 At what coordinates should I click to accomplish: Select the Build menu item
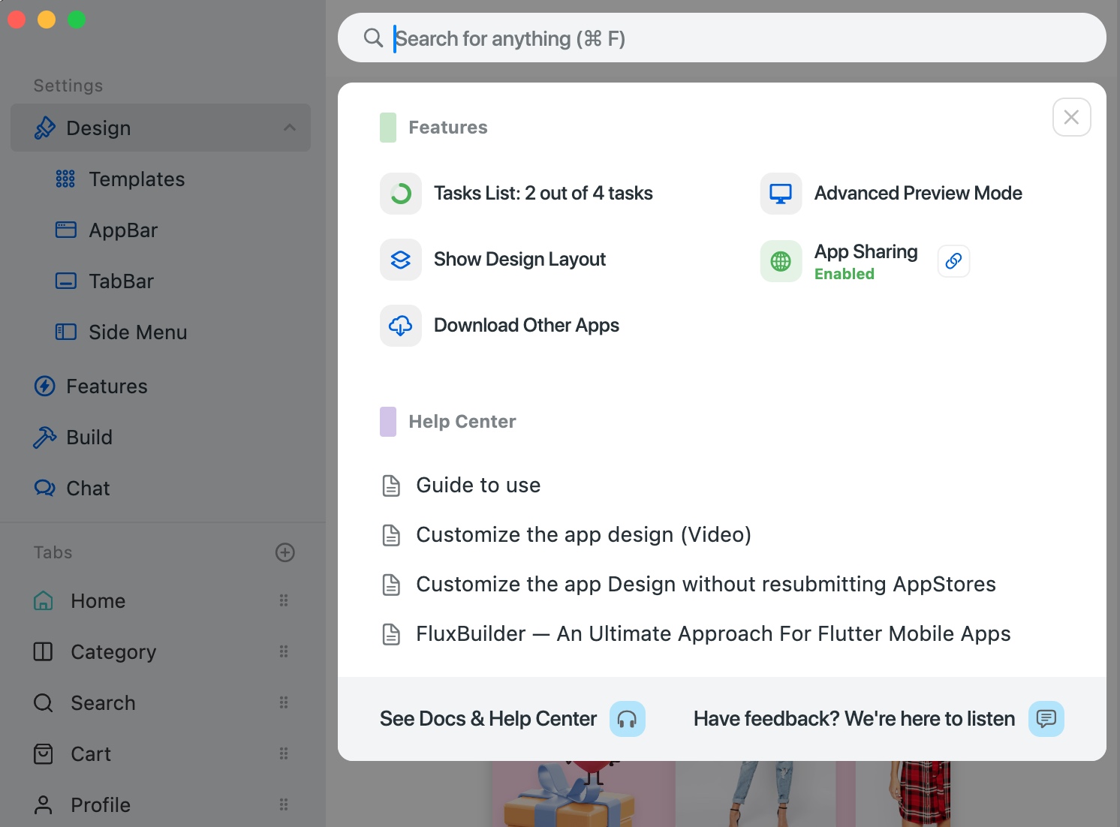(89, 438)
